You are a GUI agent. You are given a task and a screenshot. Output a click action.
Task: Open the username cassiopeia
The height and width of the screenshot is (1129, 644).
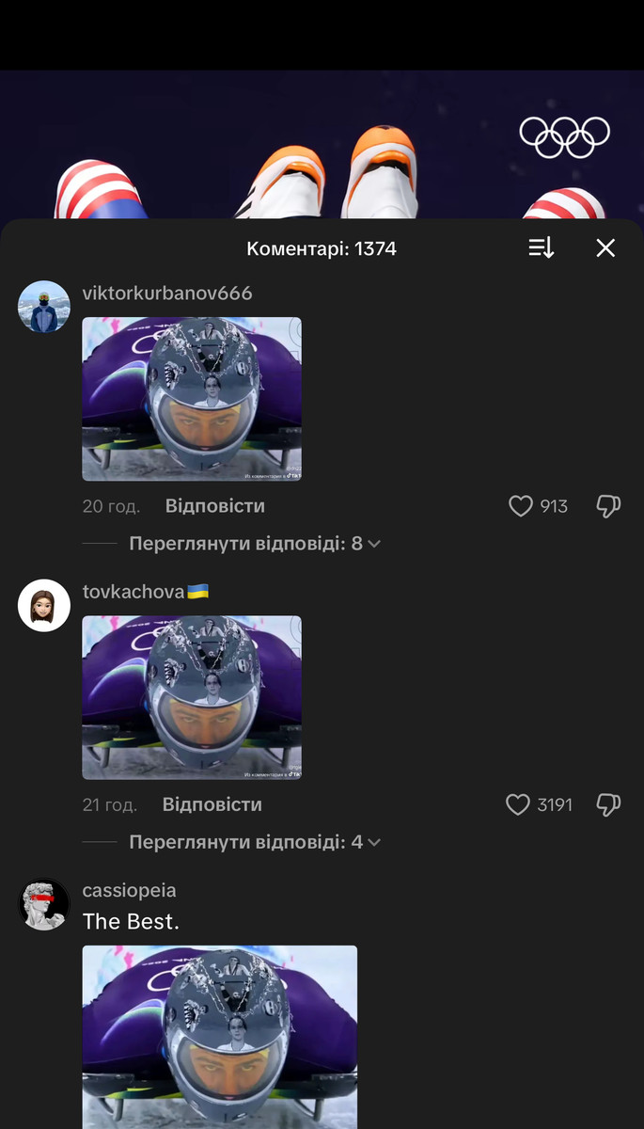pos(130,890)
